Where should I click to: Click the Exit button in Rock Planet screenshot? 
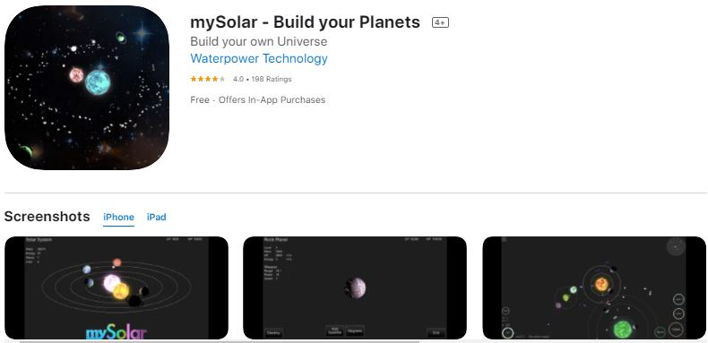click(x=436, y=333)
